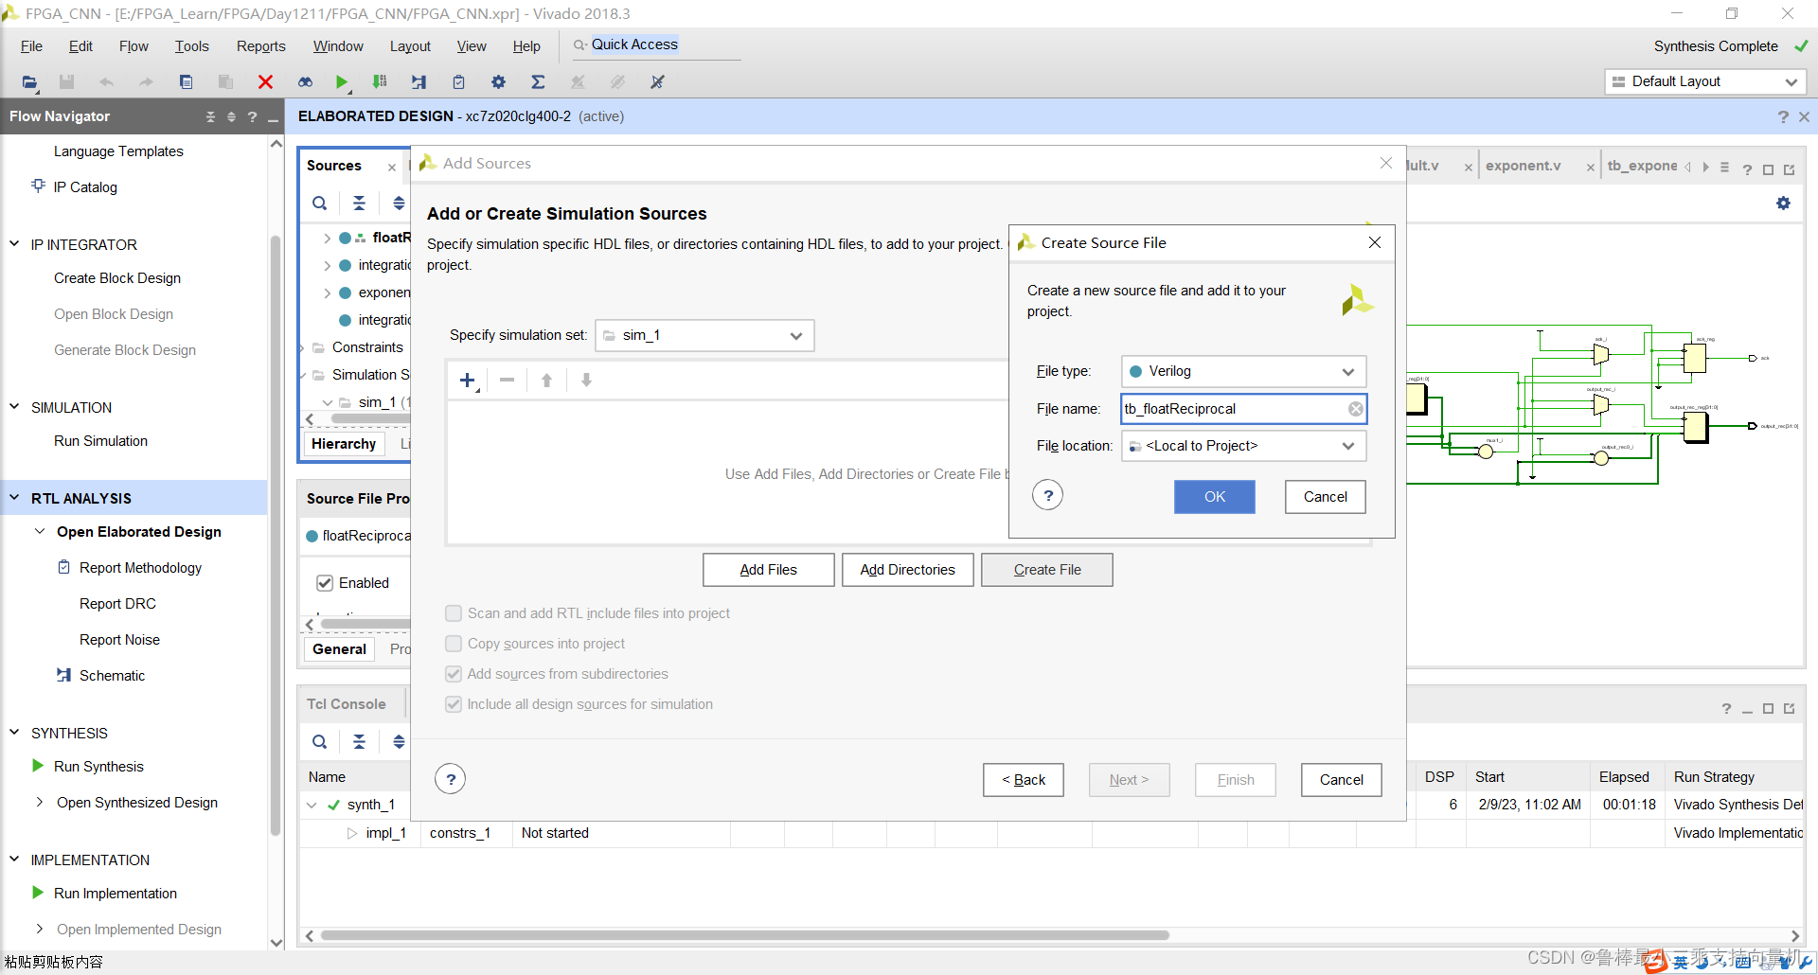This screenshot has height=975, width=1818.
Task: Collapse the IP INTEGRATOR section
Action: pos(14,244)
